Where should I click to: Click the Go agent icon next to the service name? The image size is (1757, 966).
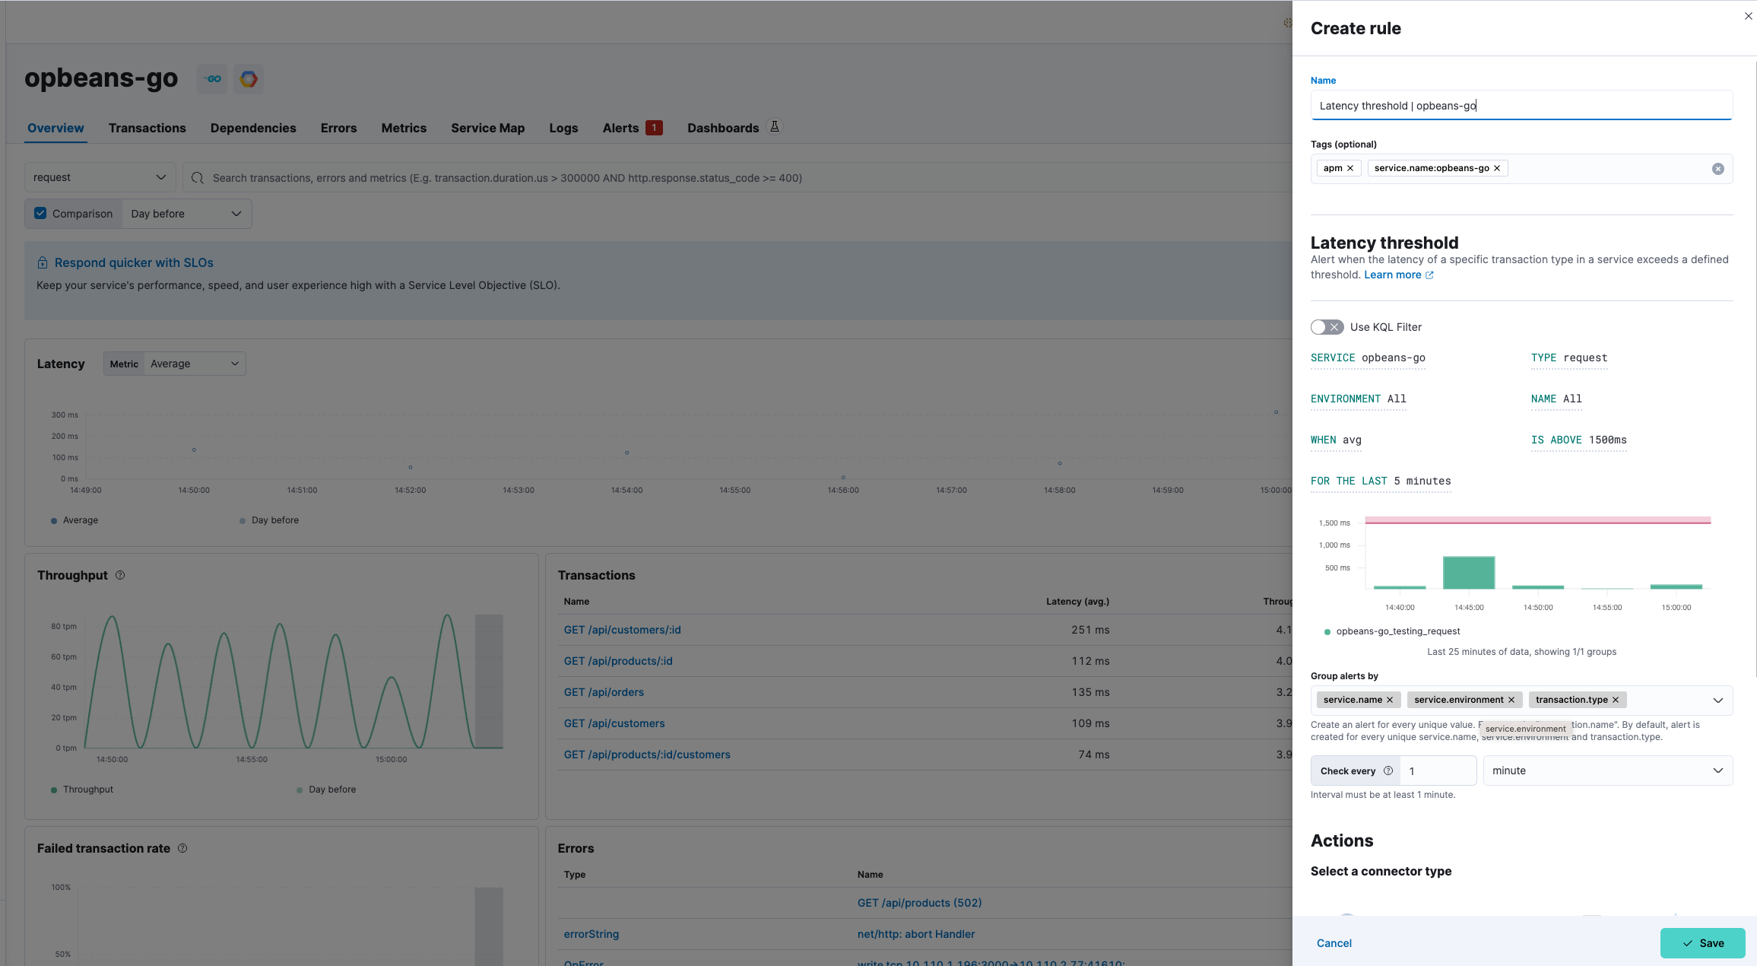(x=212, y=79)
